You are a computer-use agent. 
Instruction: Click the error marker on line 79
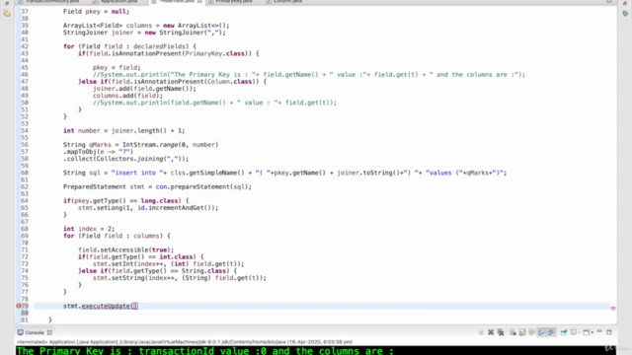coord(18,306)
